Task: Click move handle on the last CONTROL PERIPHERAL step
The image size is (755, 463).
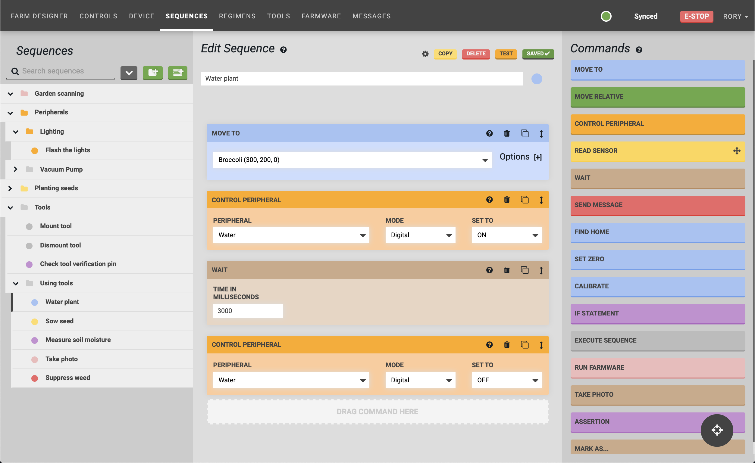Action: click(x=541, y=345)
